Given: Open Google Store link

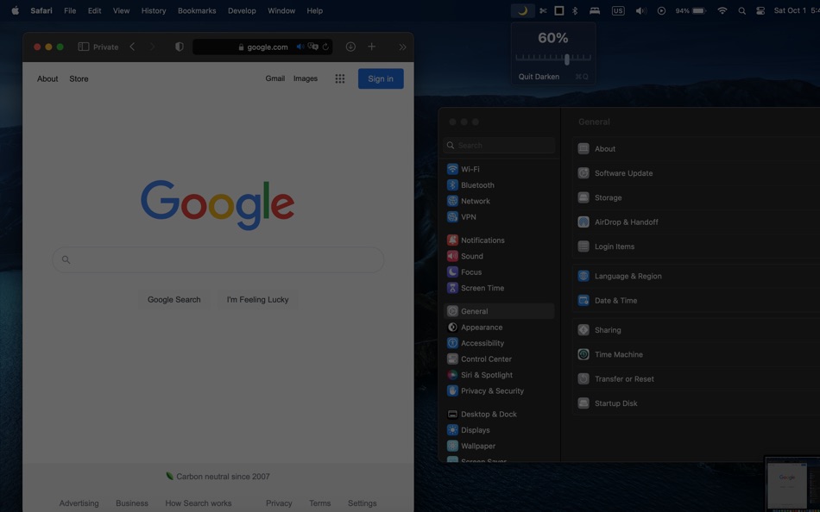Looking at the screenshot, I should [x=79, y=79].
